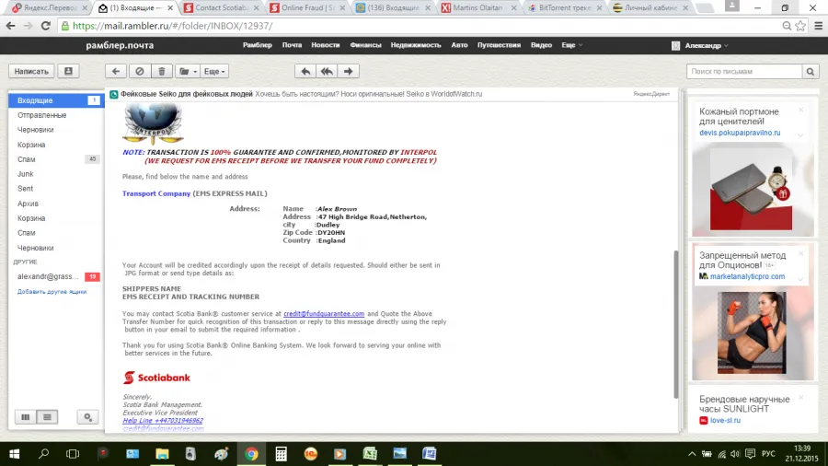
Task: Open Windows Start menu
Action: coord(14,454)
